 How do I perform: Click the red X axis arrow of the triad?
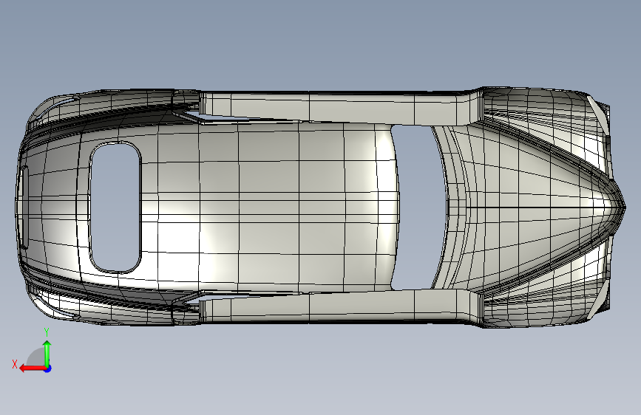pos(33,368)
